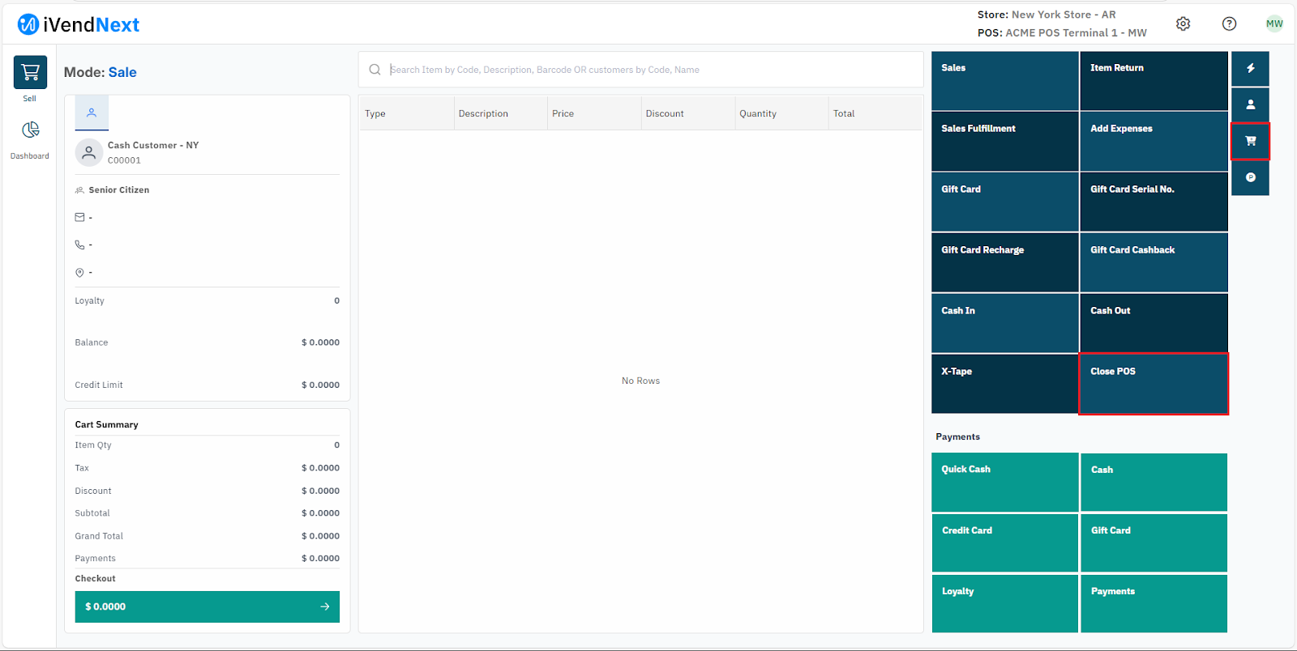Click the Discount column header
1297x651 pixels.
687,113
